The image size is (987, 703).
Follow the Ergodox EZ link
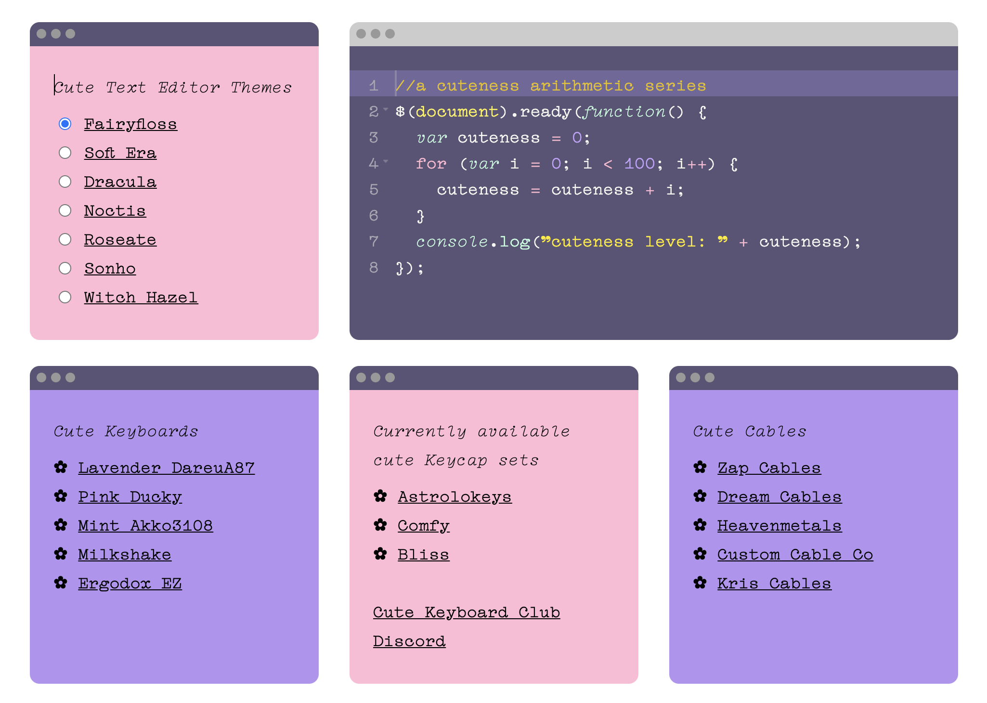130,584
